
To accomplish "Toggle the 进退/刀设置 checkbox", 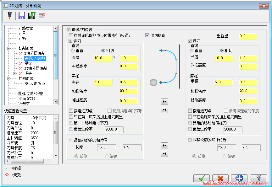I will tap(69, 29).
